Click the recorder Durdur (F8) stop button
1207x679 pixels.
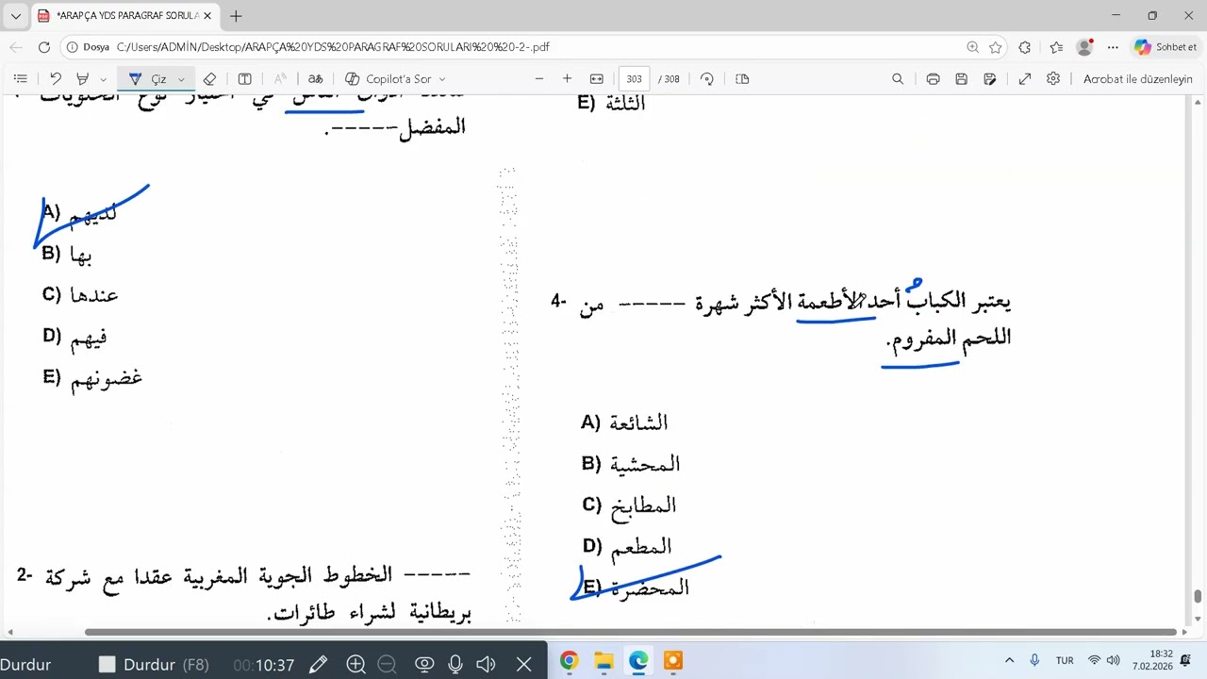click(154, 665)
